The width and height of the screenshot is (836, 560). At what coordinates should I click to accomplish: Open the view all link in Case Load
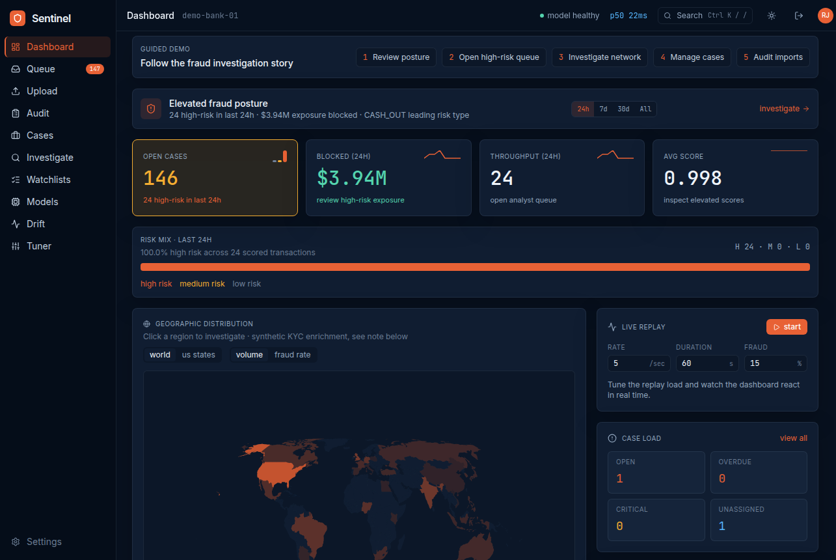pyautogui.click(x=794, y=438)
